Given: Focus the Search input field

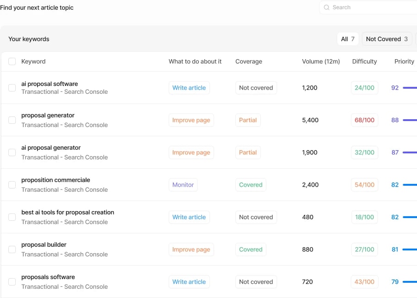Looking at the screenshot, I should 368,7.
